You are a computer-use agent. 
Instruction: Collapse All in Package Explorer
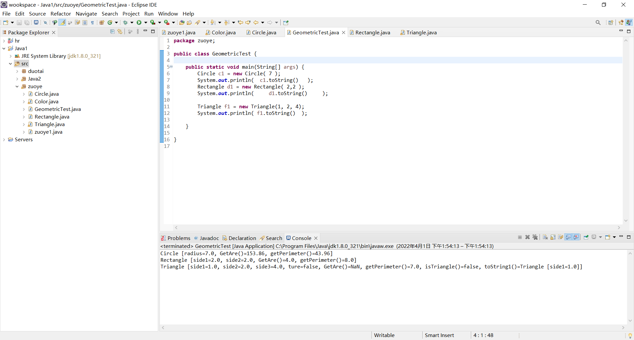[112, 32]
